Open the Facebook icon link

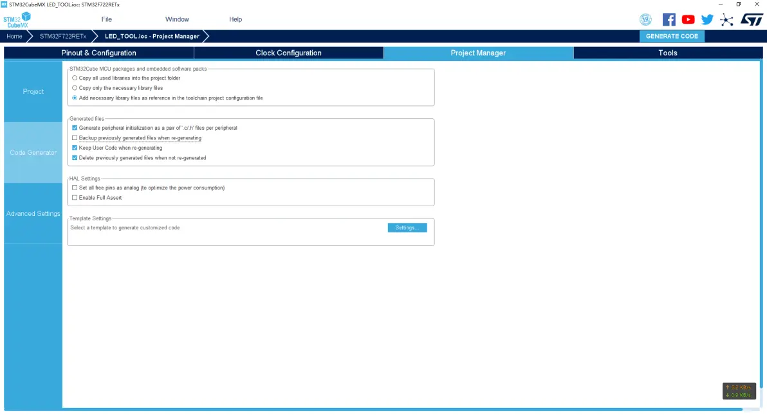pos(669,19)
